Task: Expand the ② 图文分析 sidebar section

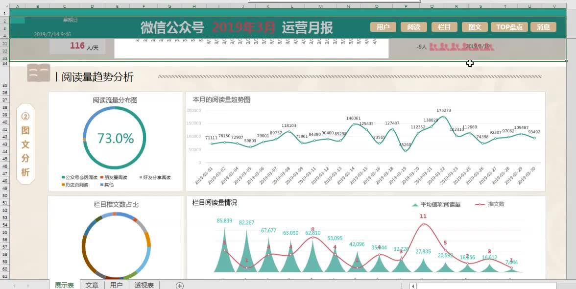Action: pyautogui.click(x=25, y=144)
